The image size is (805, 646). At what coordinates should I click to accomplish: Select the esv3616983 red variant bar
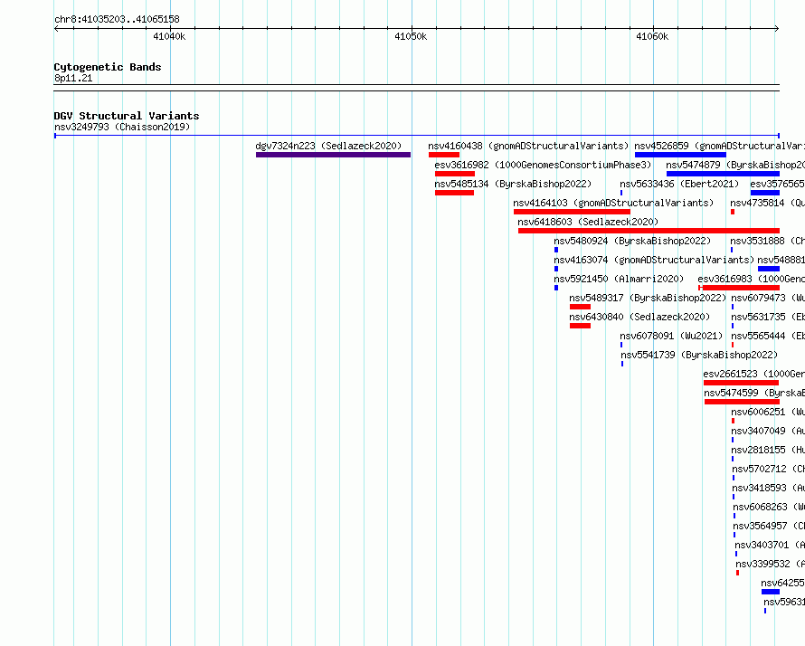(739, 288)
